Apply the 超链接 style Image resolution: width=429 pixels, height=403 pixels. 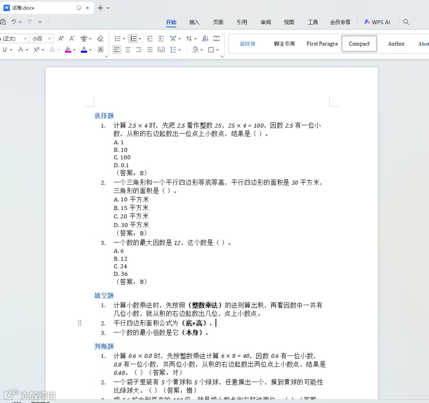(x=247, y=44)
